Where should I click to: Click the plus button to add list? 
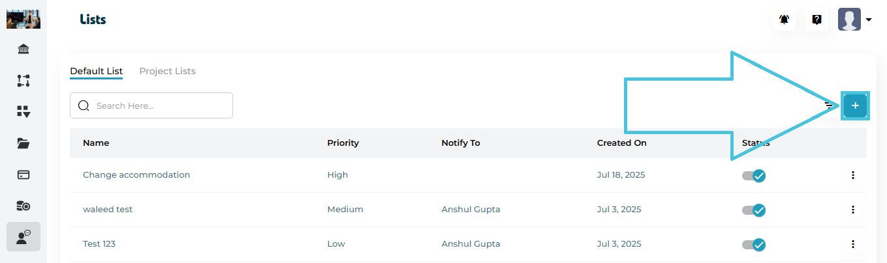pyautogui.click(x=855, y=105)
